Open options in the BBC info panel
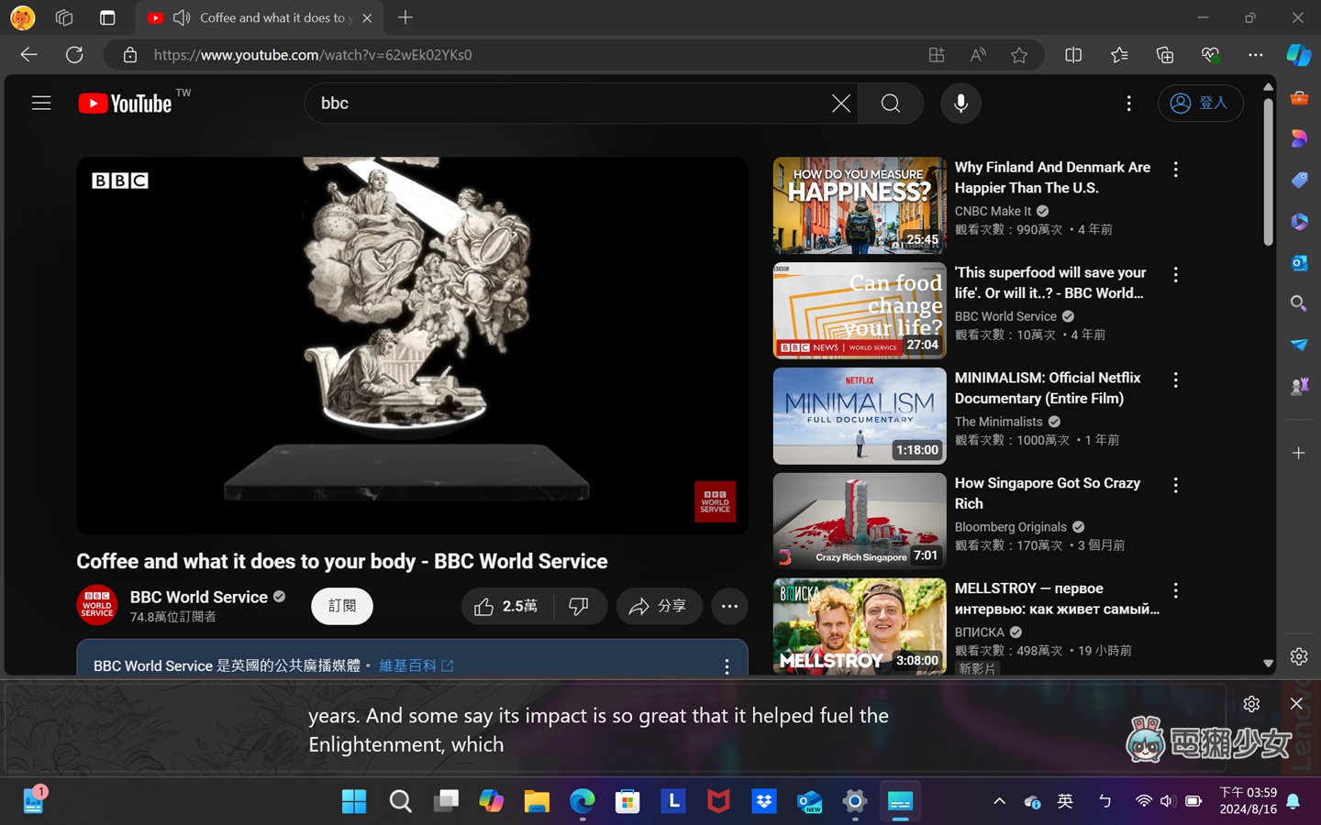Viewport: 1321px width, 825px height. tap(727, 666)
